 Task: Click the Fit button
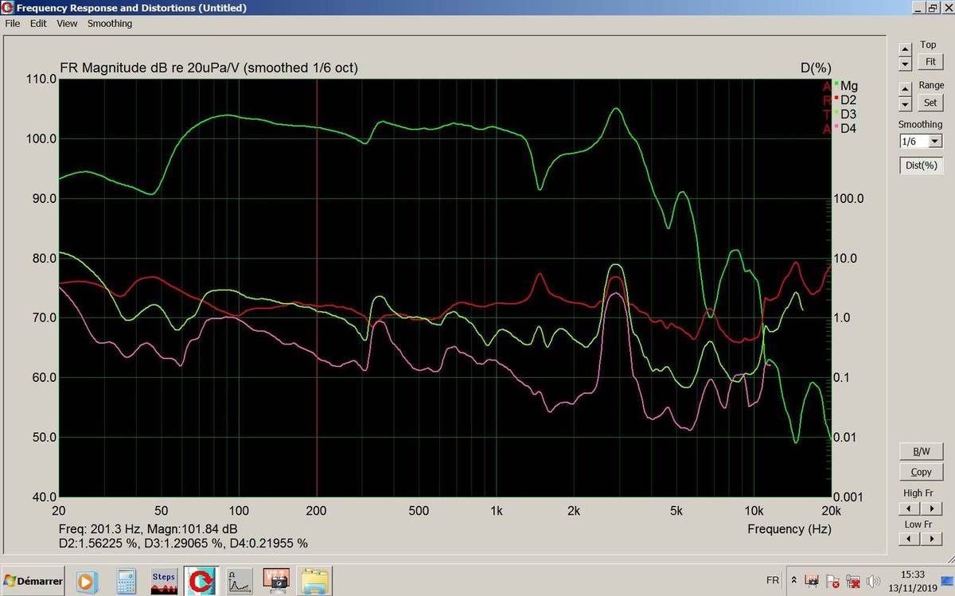click(x=929, y=61)
